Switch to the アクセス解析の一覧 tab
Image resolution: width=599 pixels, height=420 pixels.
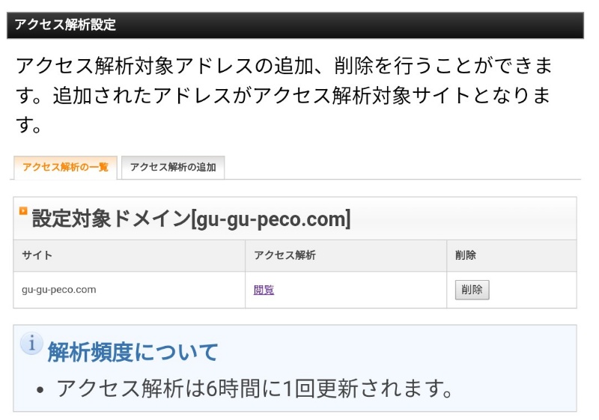65,167
